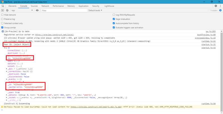Evaluate the socket (...) getter
Screen dimensions: 223x114
tap(19, 66)
